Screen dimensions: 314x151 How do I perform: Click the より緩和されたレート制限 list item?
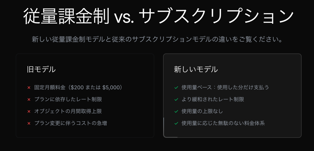[x=213, y=100]
